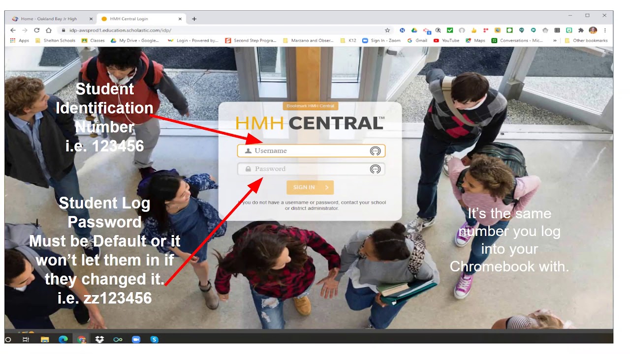View site information via lock icon

click(x=63, y=30)
